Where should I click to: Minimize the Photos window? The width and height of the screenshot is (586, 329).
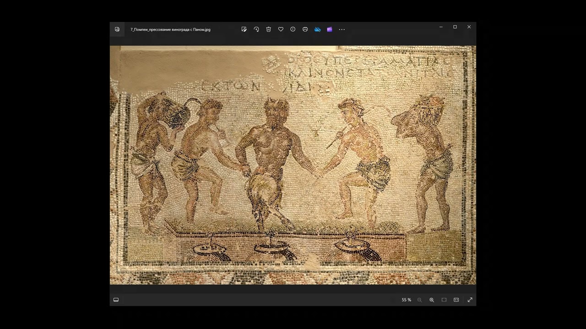click(441, 27)
